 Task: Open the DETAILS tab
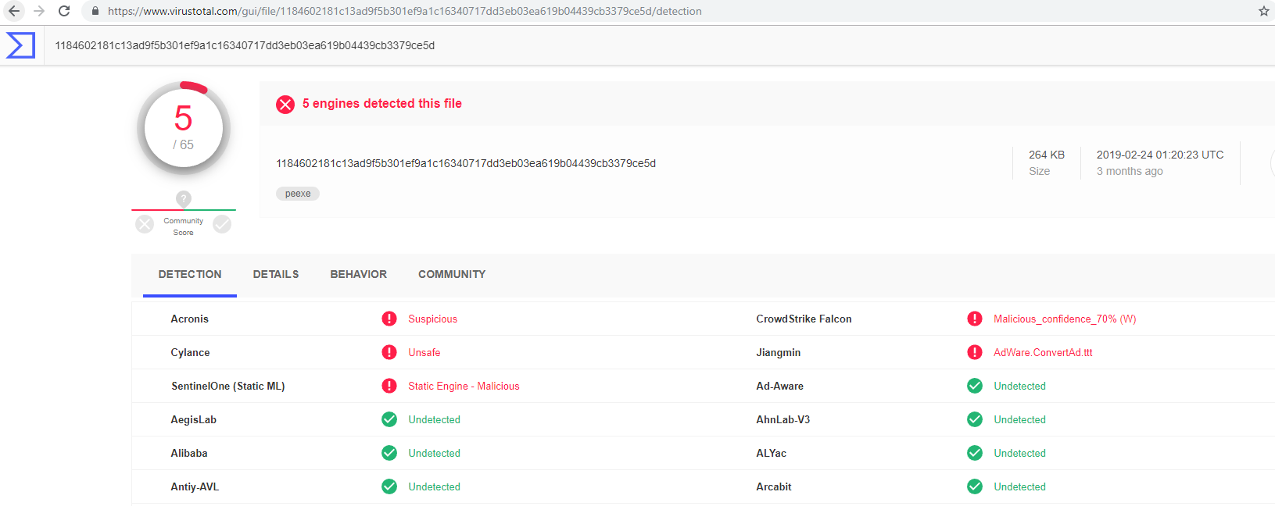pos(276,274)
